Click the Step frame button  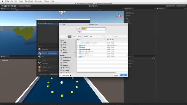coord(96,6)
